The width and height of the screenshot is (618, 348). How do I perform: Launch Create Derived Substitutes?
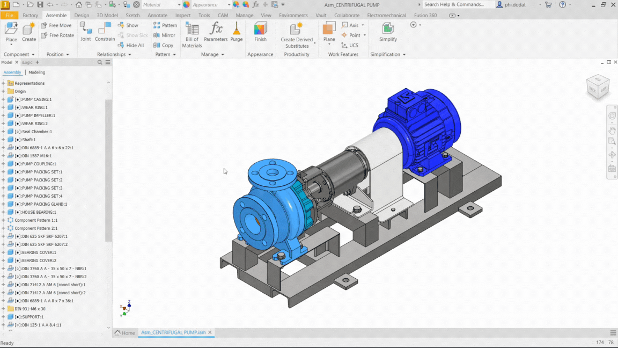coord(297,35)
